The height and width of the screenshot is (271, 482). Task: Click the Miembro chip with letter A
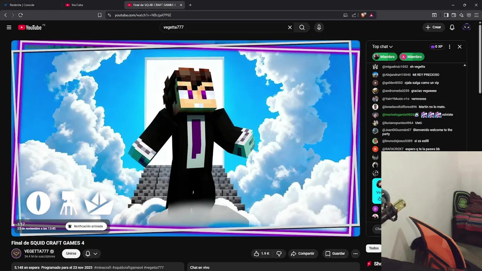[x=411, y=57]
